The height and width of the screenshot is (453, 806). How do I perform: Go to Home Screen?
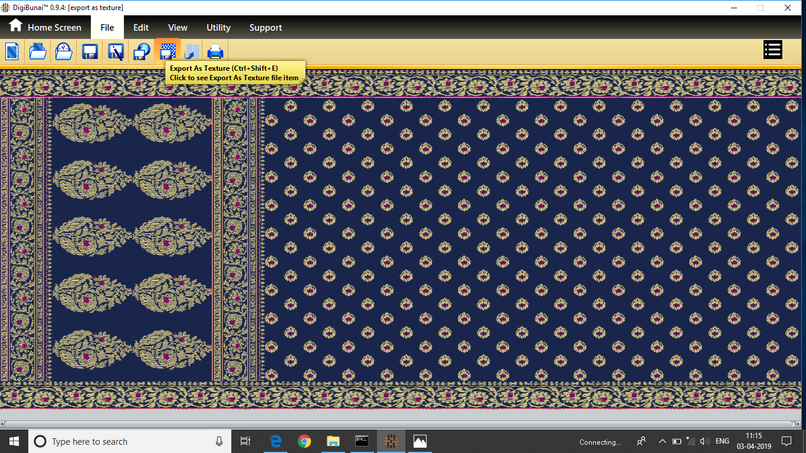point(45,28)
